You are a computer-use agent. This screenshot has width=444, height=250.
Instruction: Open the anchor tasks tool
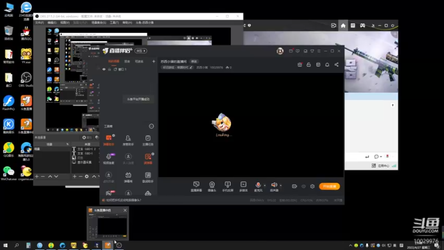click(148, 140)
